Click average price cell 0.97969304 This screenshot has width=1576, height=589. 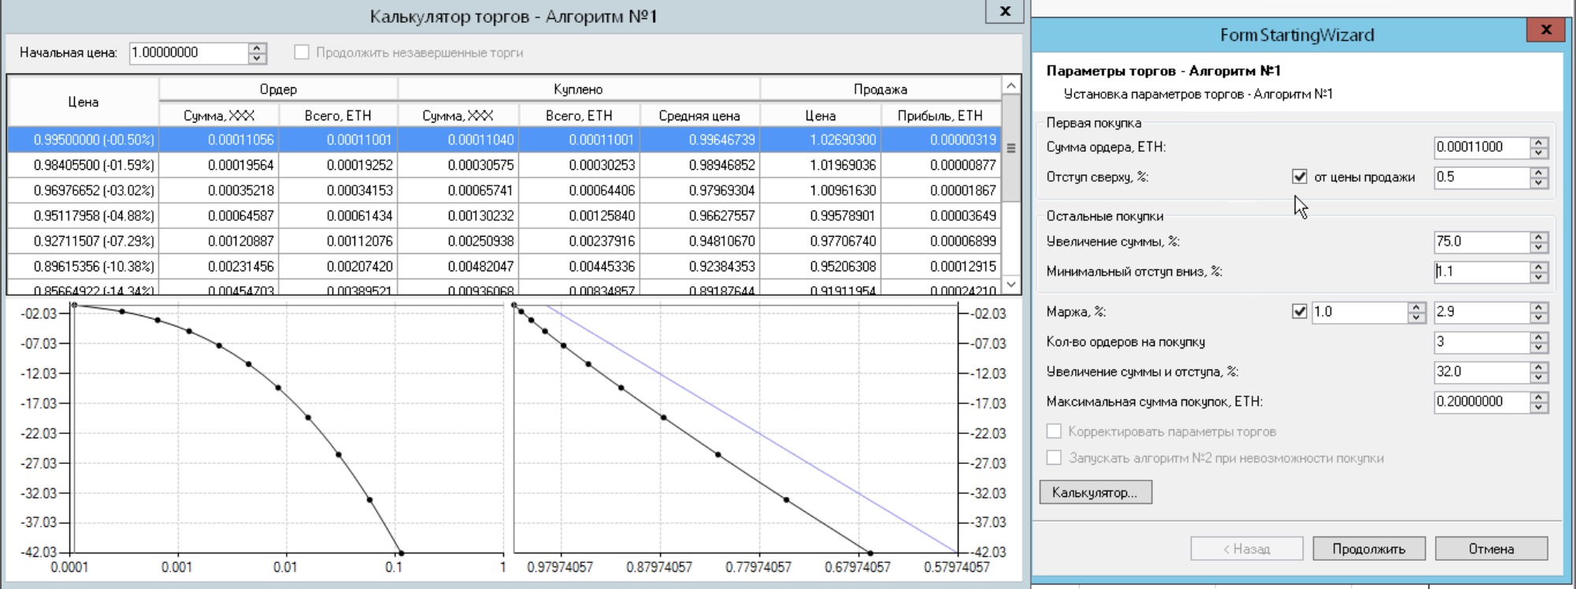click(699, 190)
